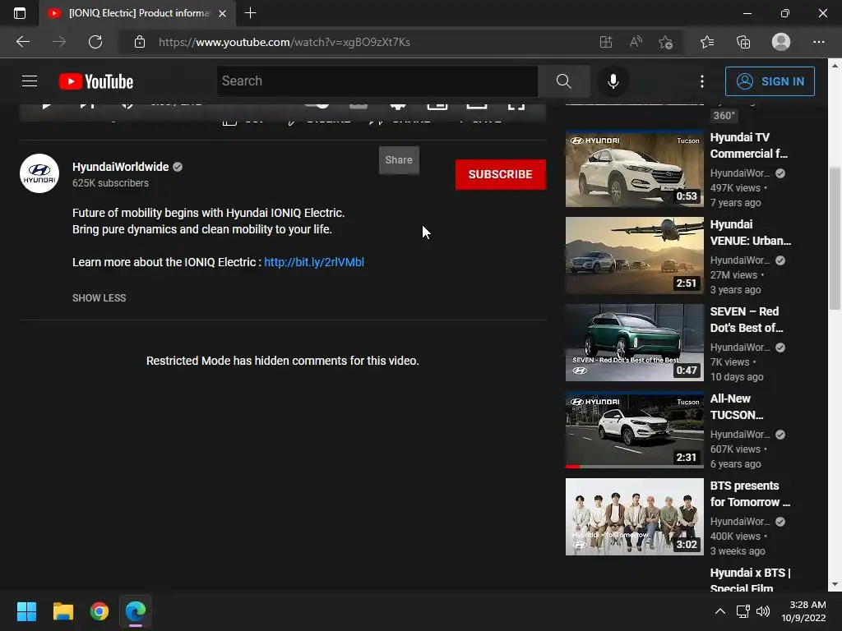Play SEVEN Red Dot's Best thumbnail
Screen dimensions: 842x631
634,343
